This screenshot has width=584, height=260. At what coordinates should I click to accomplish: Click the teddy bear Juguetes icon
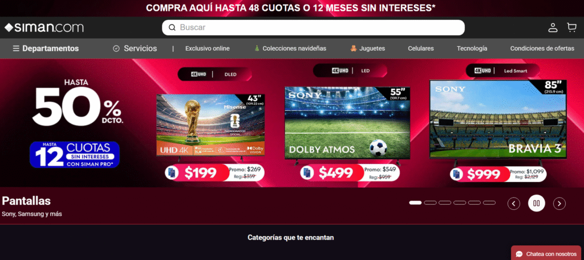[354, 48]
